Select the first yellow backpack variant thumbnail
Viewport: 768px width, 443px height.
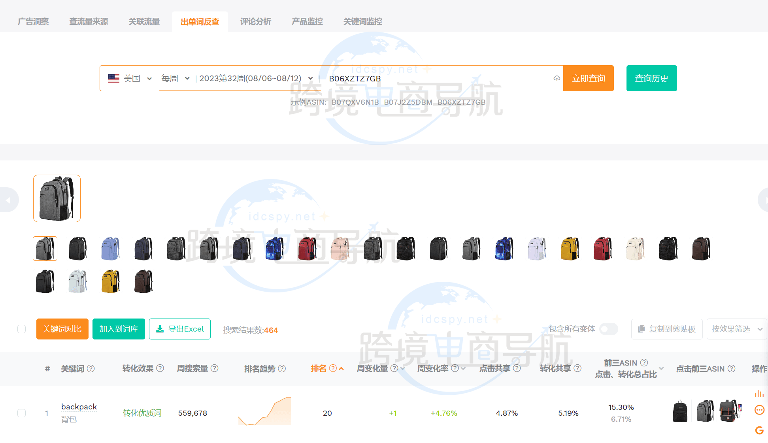click(x=570, y=249)
